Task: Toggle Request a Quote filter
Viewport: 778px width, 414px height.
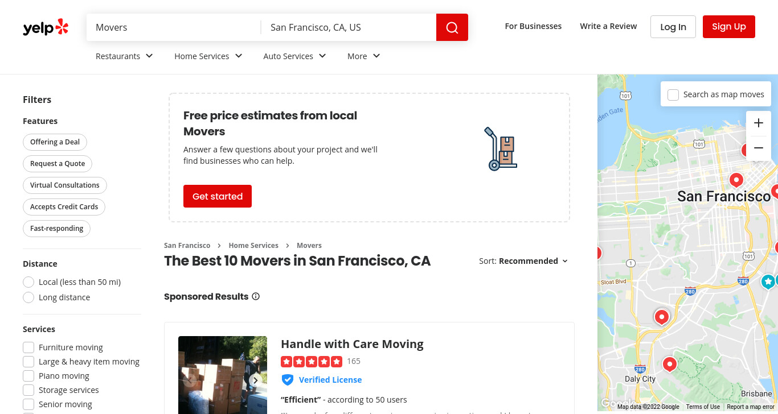Action: [x=58, y=164]
